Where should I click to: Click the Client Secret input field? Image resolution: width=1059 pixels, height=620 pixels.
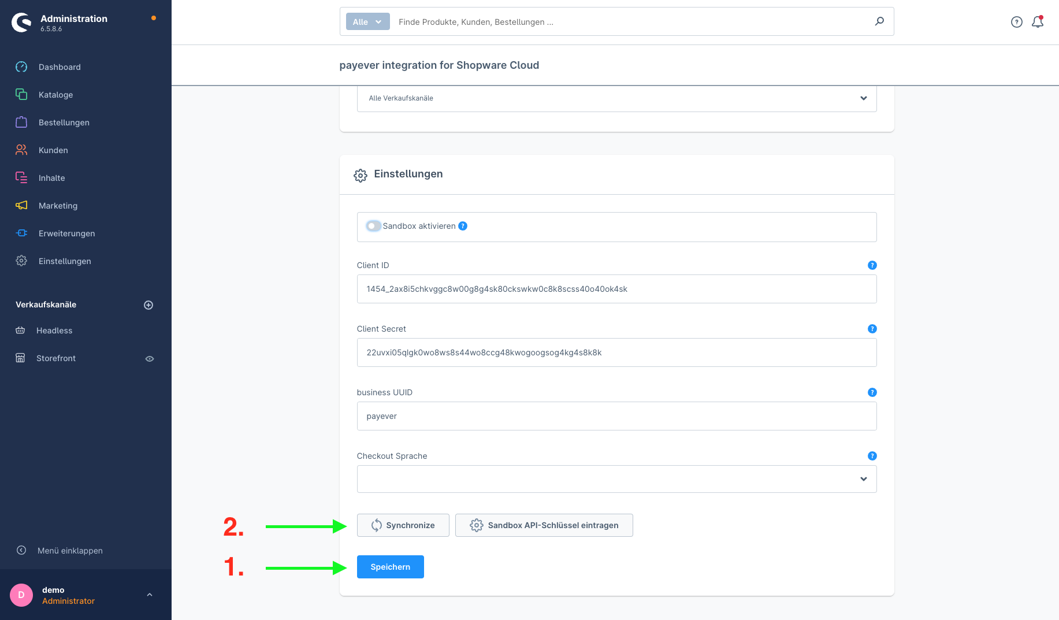616,352
